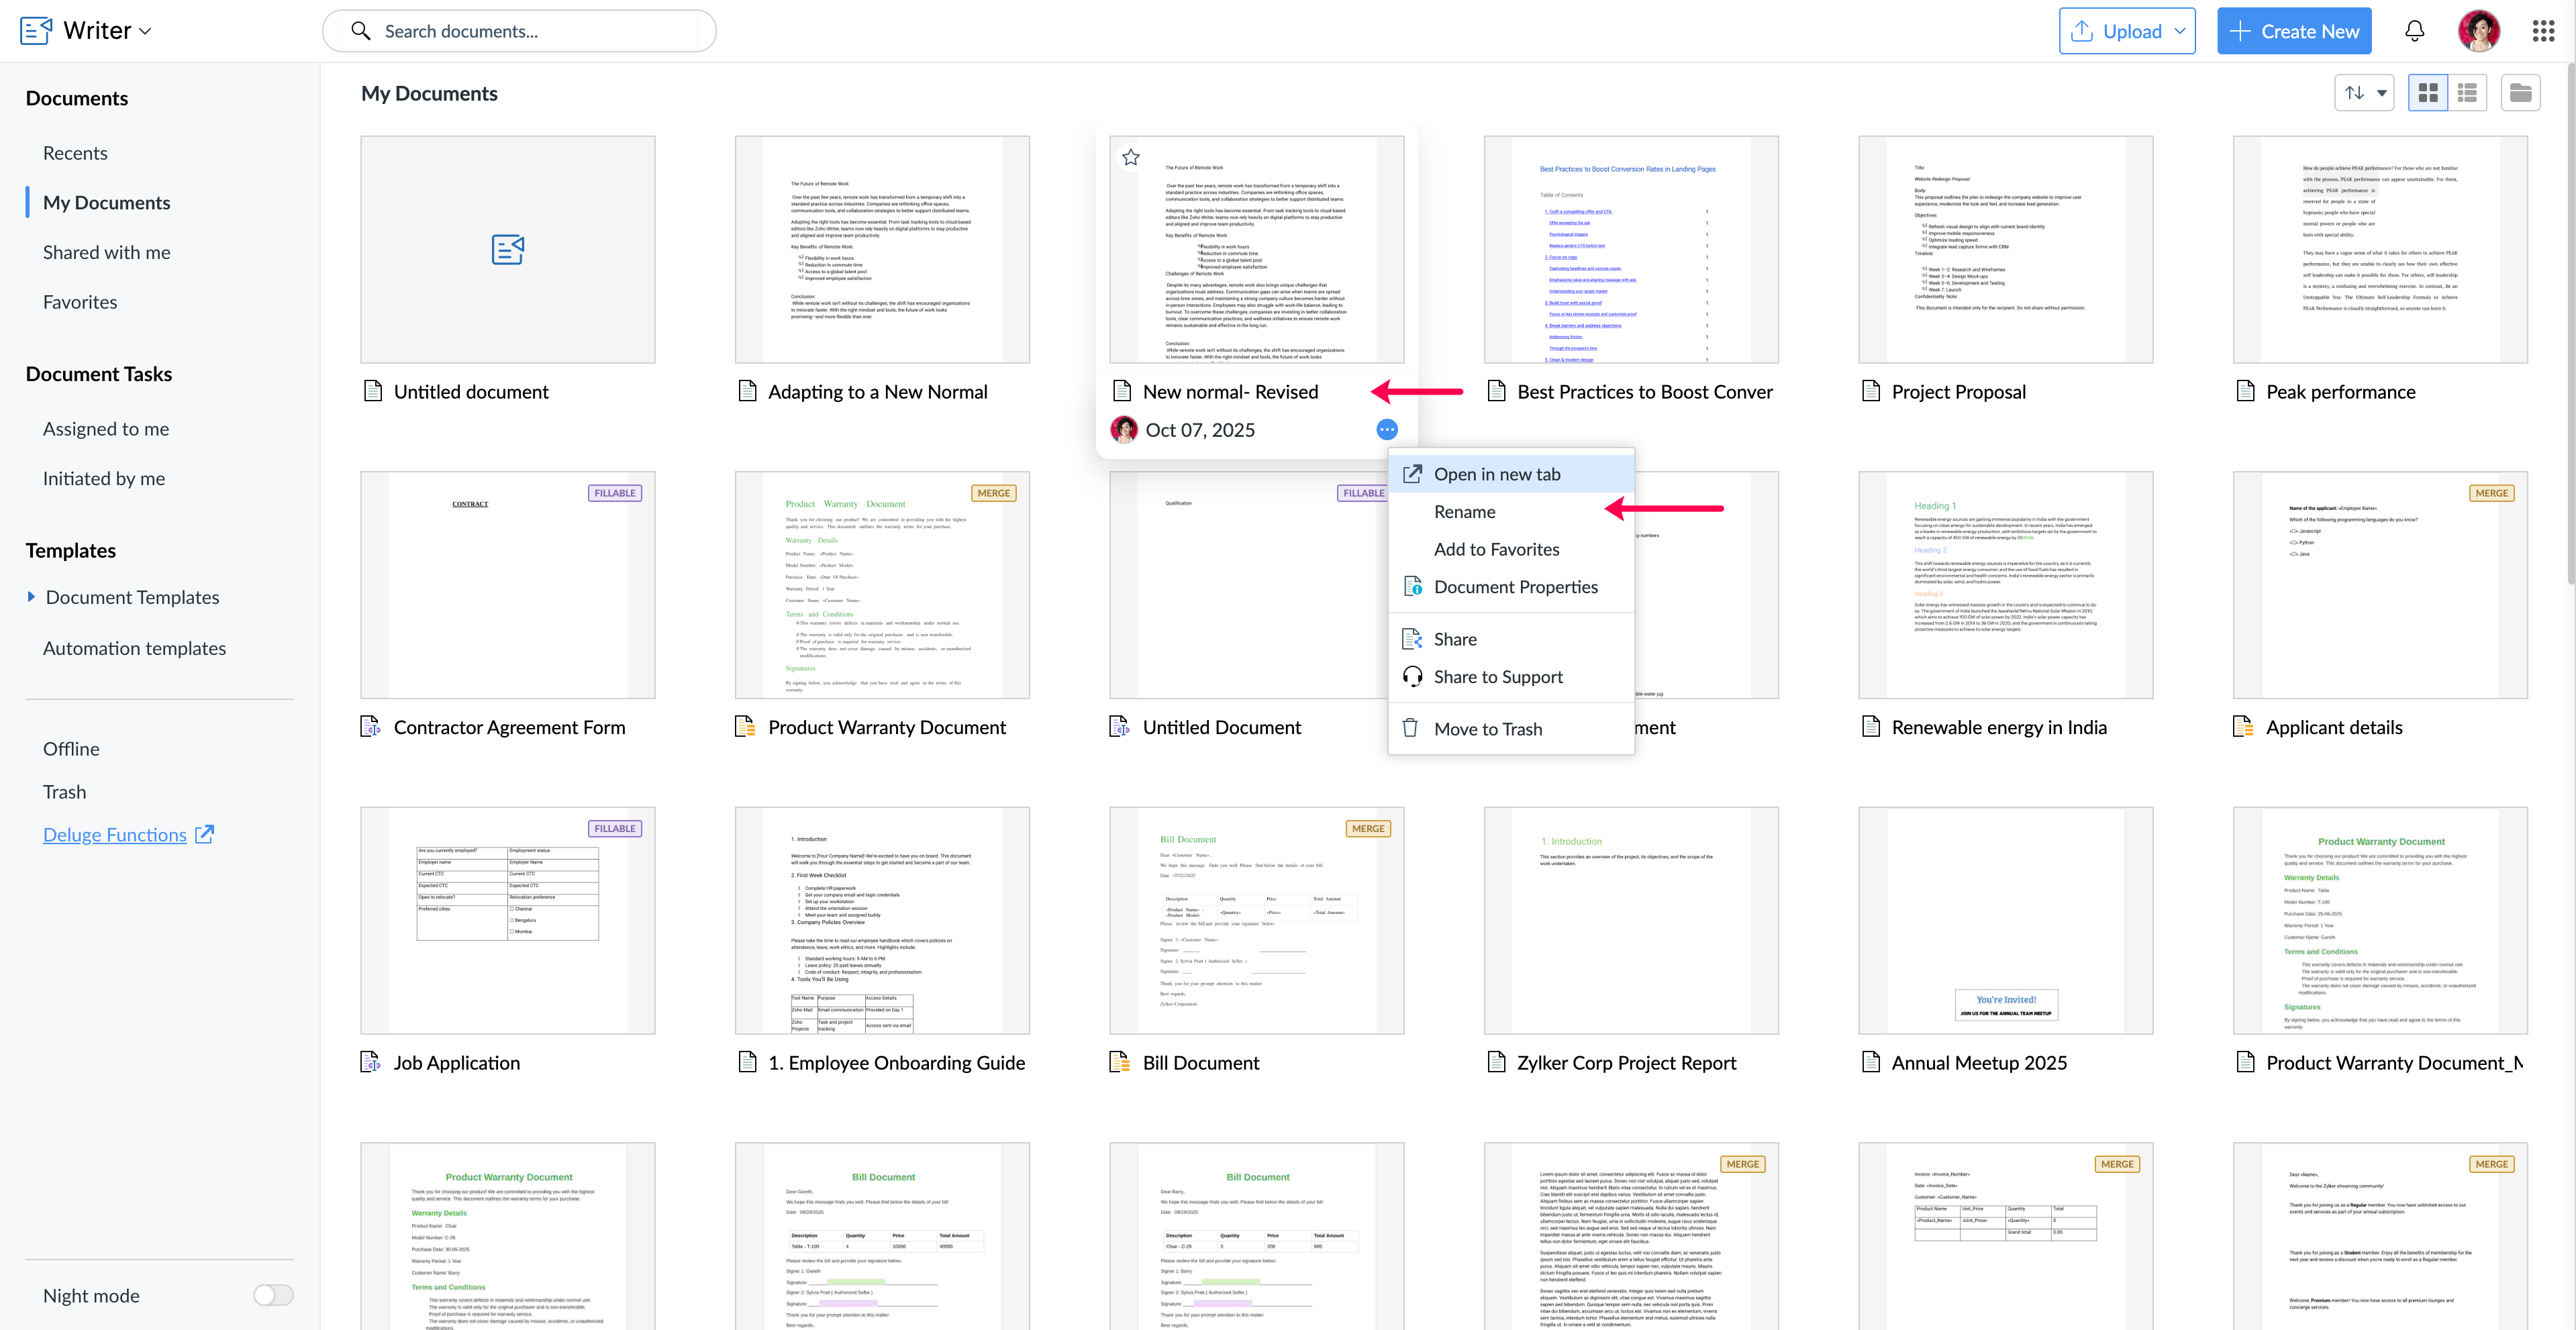Screen dimensions: 2576x1330
Task: Select Document Properties menu entry
Action: tap(1515, 587)
